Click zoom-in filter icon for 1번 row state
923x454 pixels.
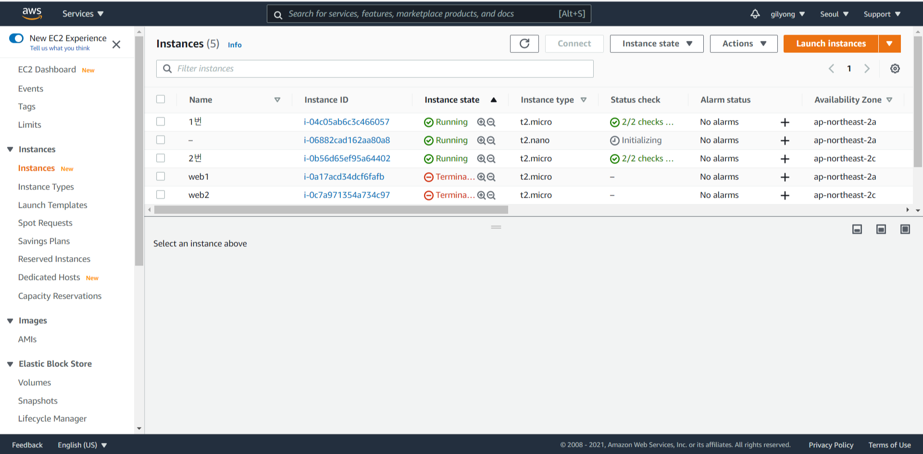click(481, 122)
